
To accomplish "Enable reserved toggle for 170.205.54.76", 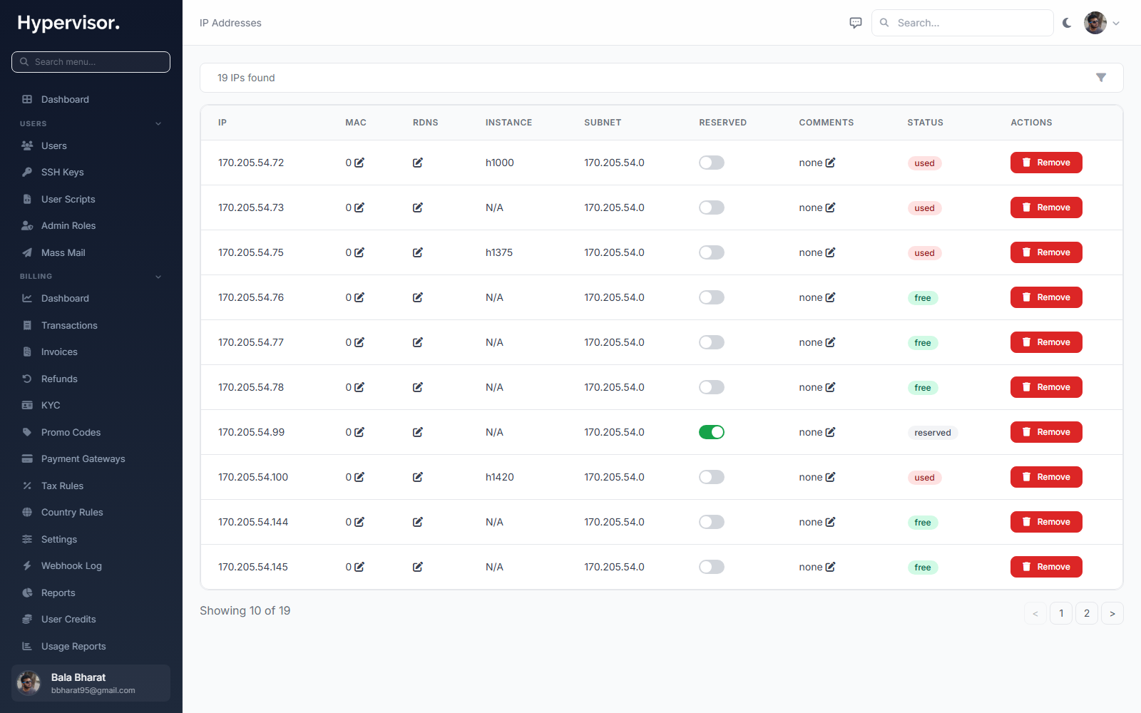I will [712, 297].
